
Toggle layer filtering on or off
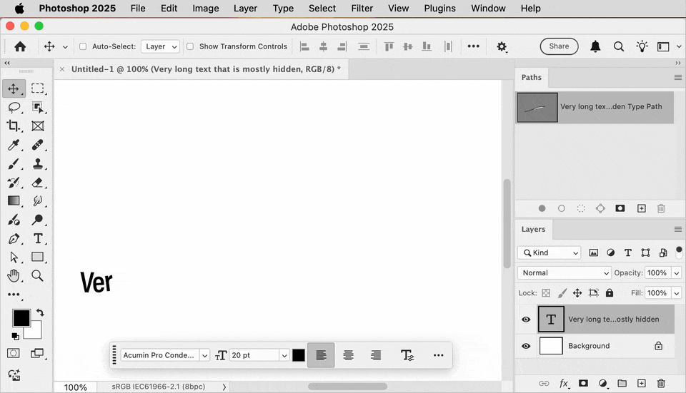point(679,252)
